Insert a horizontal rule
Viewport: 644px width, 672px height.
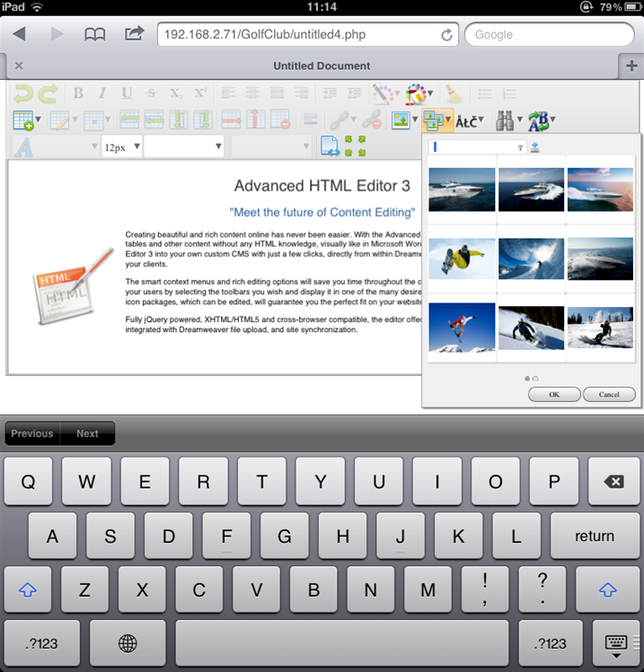point(310,119)
